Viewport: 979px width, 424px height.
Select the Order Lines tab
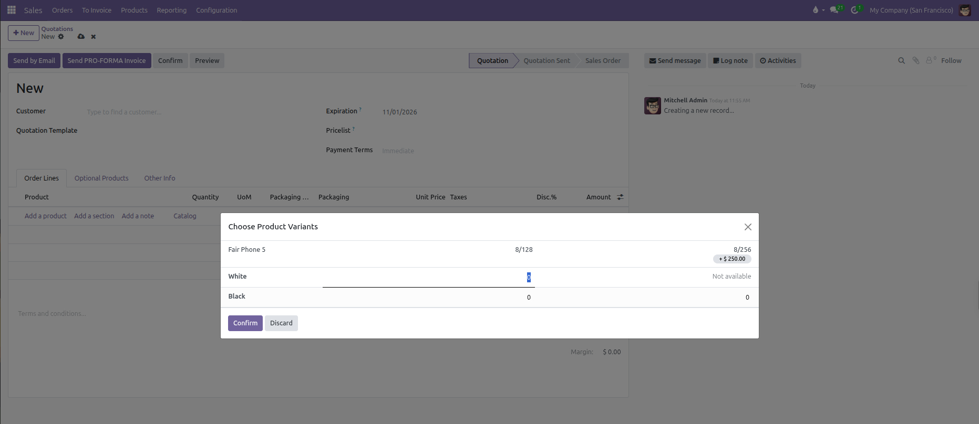click(x=42, y=178)
